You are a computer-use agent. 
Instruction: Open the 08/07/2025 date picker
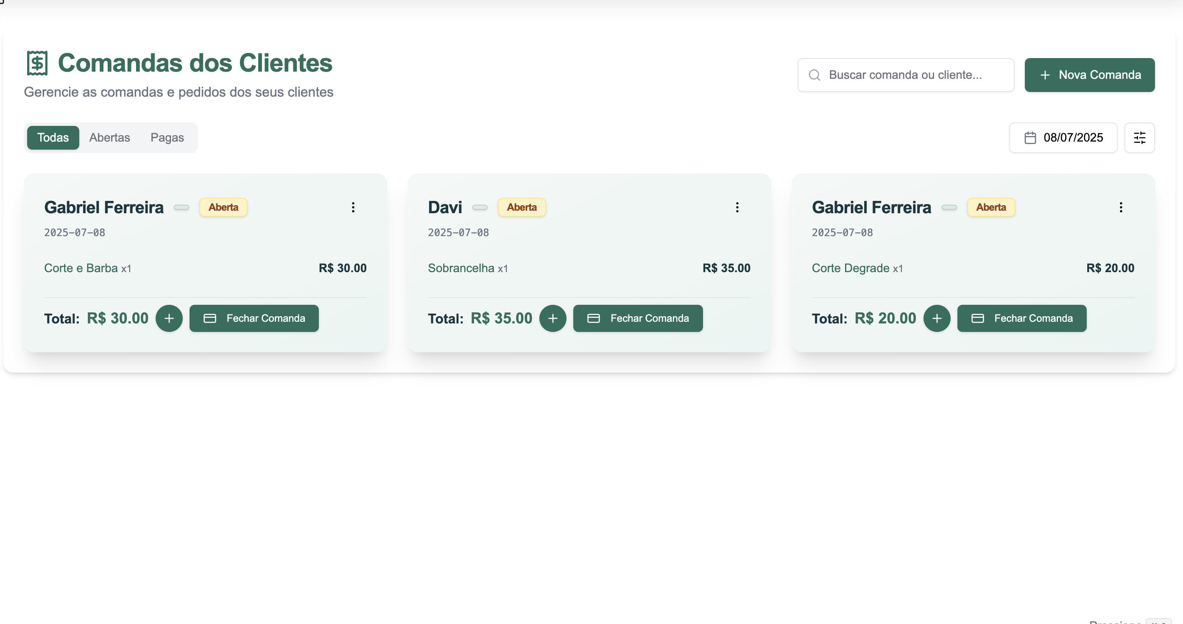pos(1063,138)
